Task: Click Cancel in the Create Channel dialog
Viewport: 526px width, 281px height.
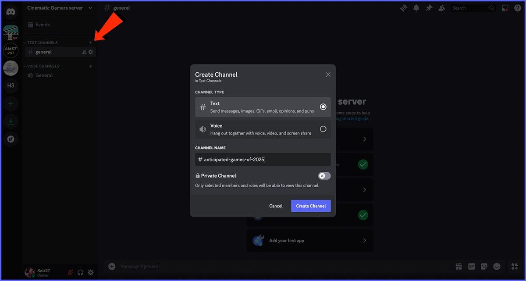Action: (276, 206)
